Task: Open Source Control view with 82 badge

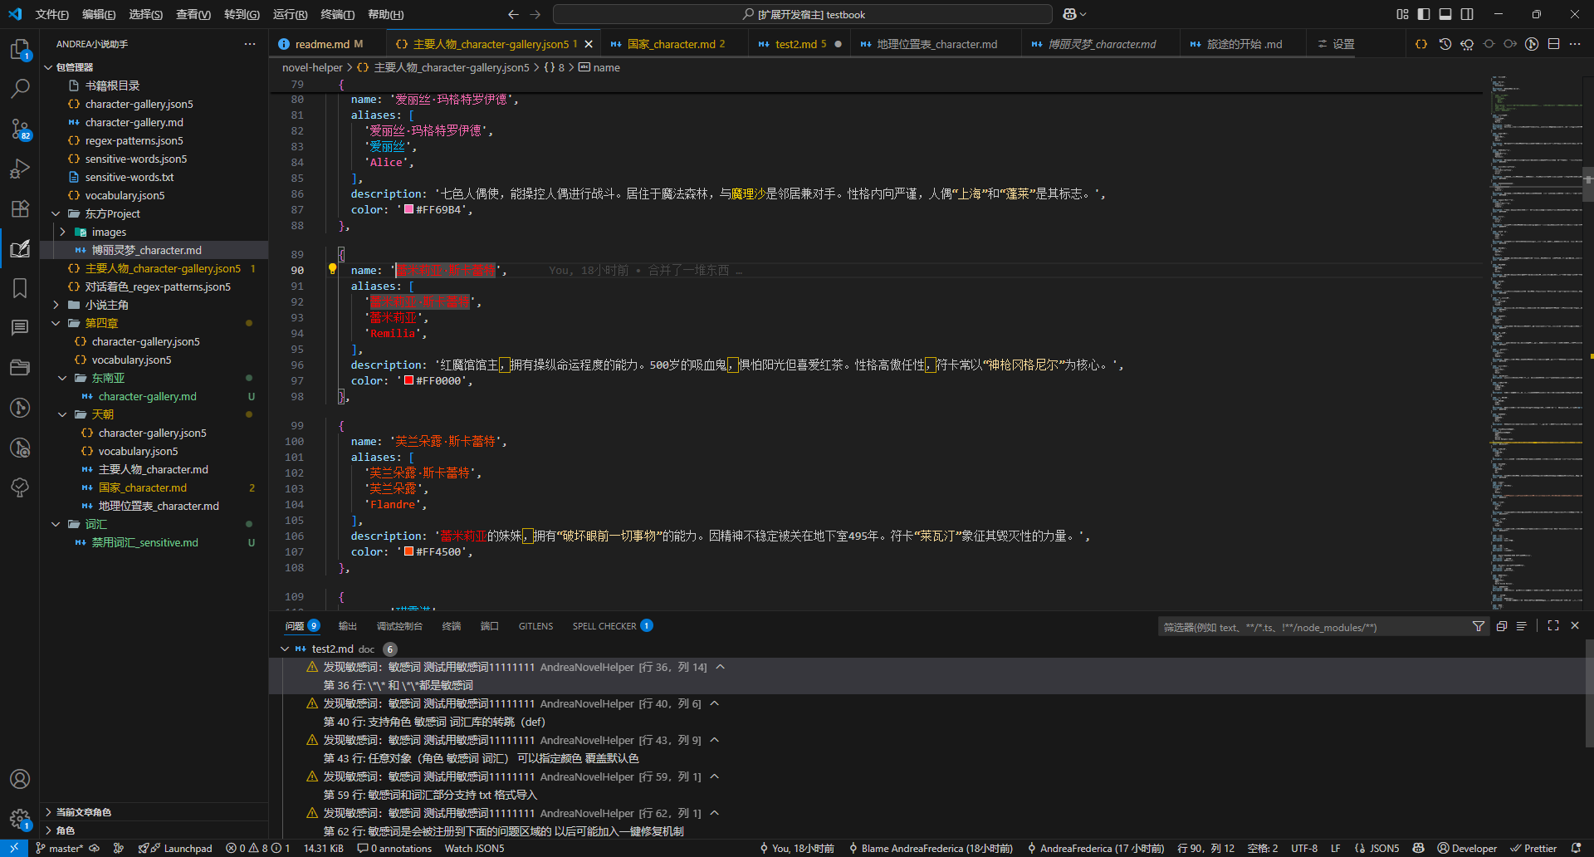Action: (20, 129)
